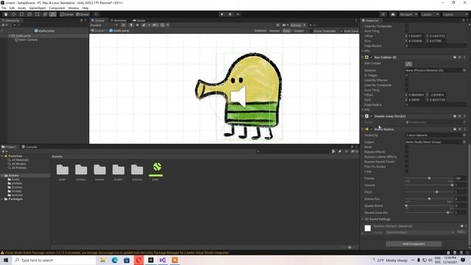This screenshot has width=471, height=265.
Task: Select All Materials under Favorites
Action: coord(18,160)
